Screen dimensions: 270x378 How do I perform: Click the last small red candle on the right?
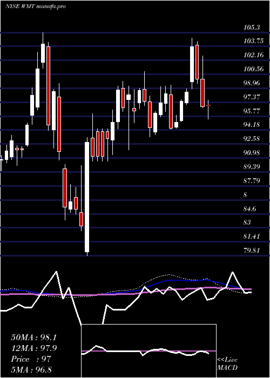(x=208, y=106)
